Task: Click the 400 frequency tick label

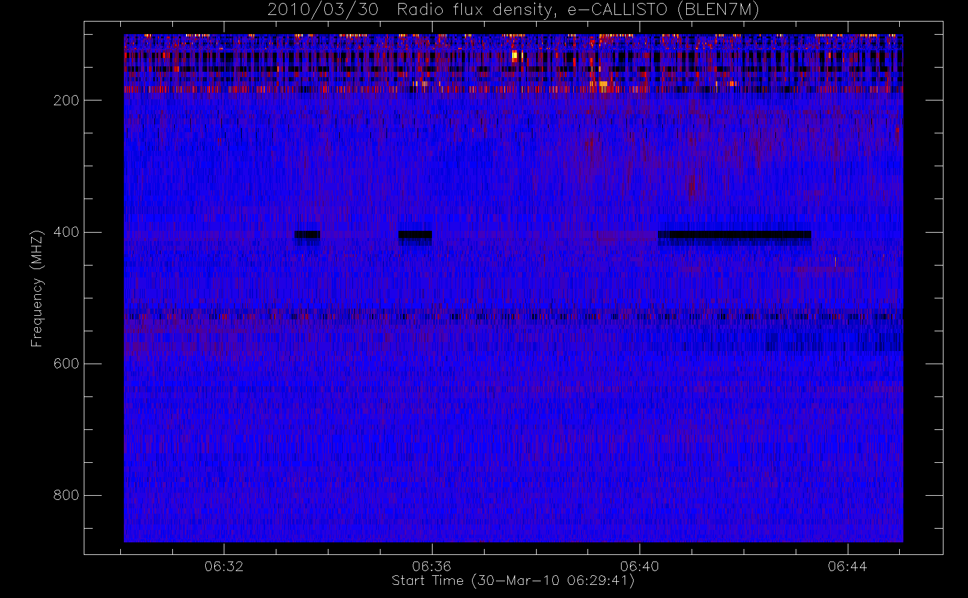Action: pyautogui.click(x=66, y=232)
